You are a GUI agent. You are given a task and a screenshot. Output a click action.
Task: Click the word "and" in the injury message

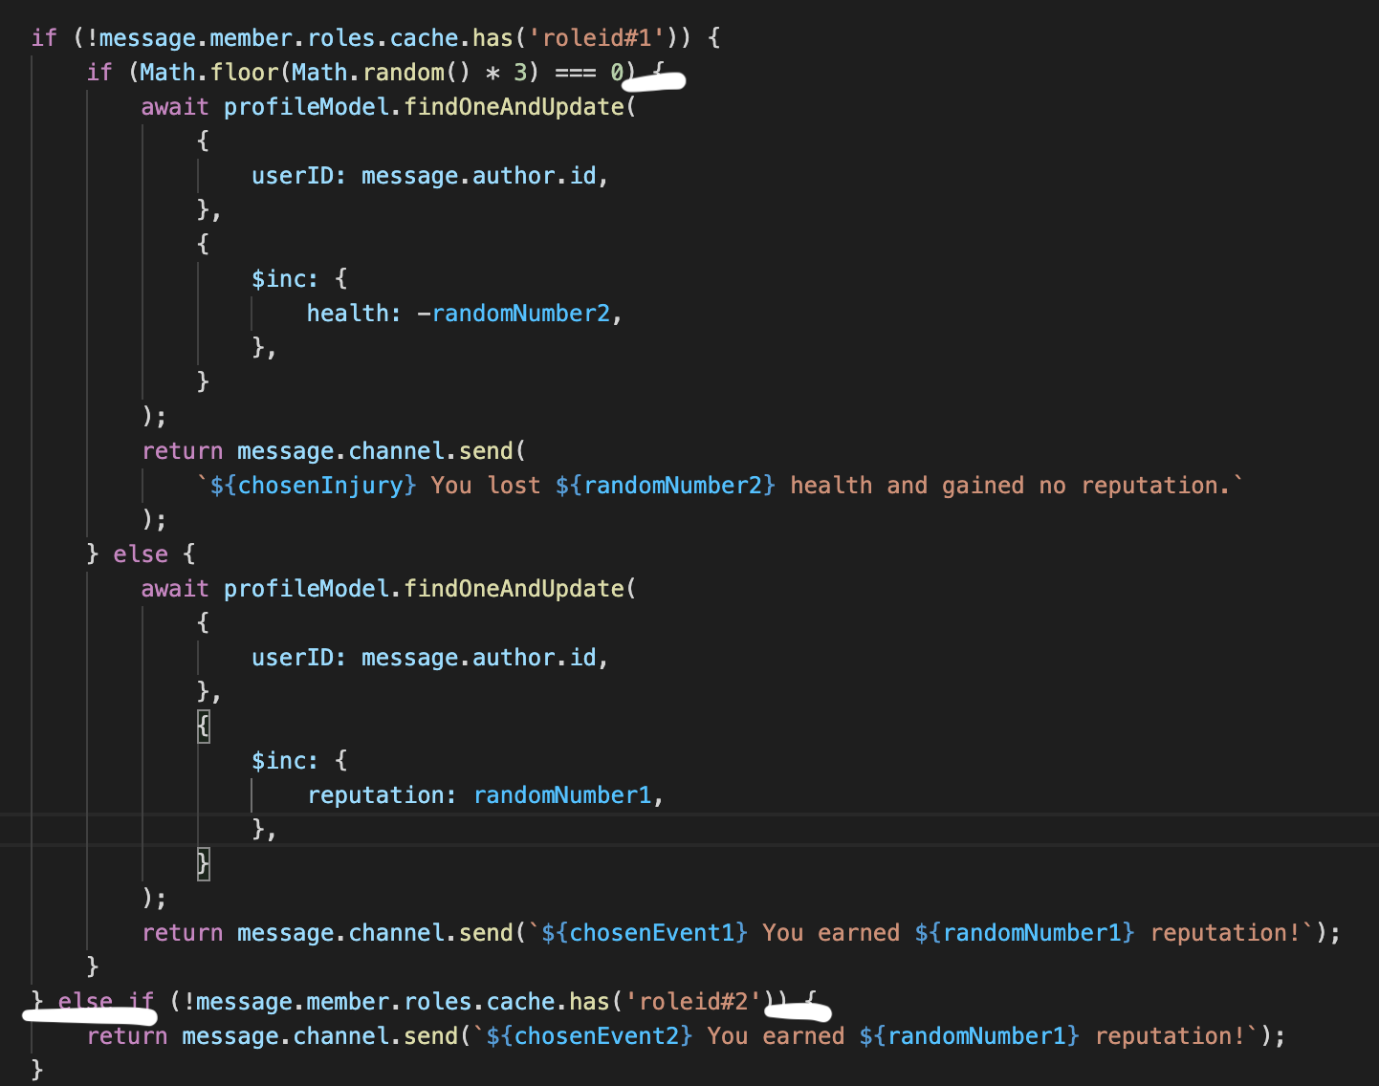(x=907, y=486)
